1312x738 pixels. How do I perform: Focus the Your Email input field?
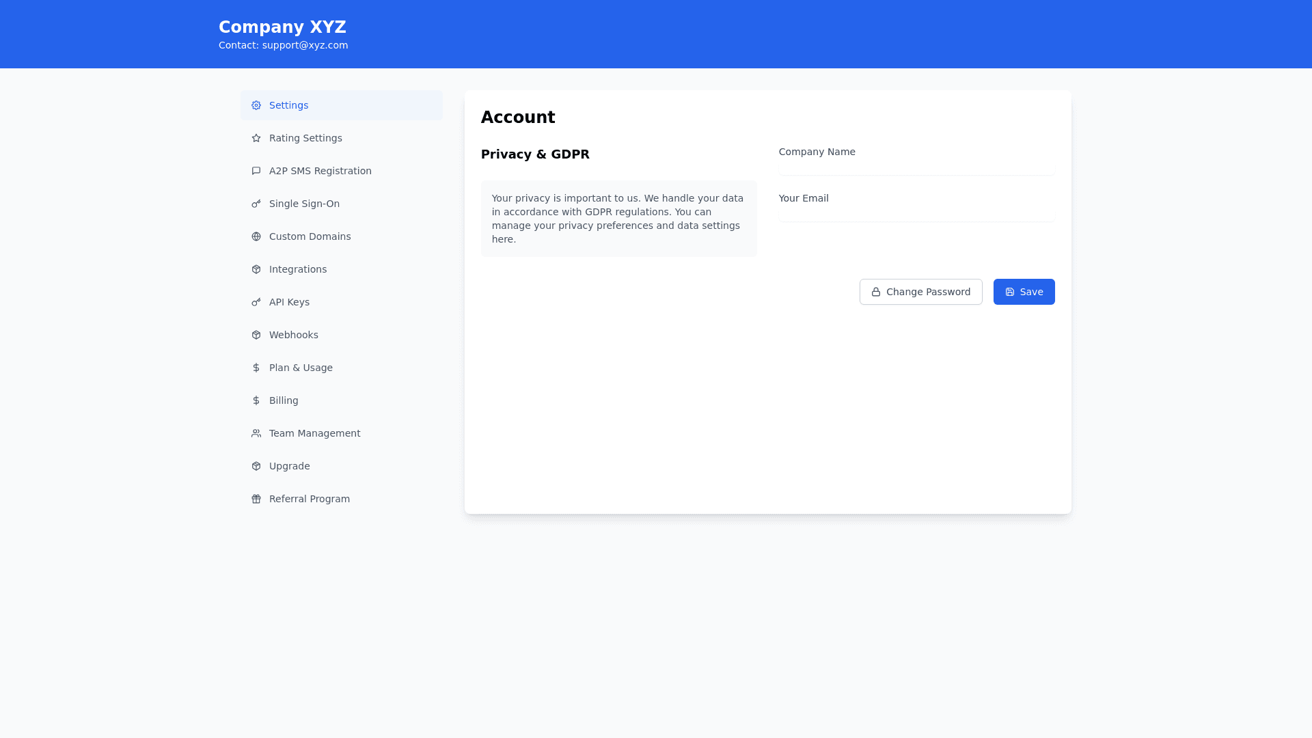tap(916, 215)
